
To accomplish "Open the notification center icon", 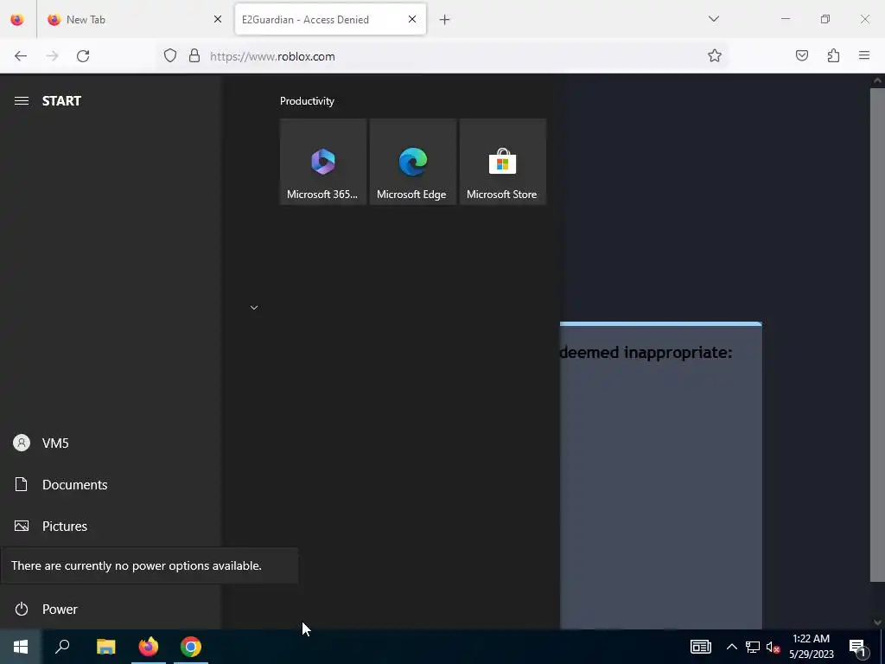I will pyautogui.click(x=857, y=647).
